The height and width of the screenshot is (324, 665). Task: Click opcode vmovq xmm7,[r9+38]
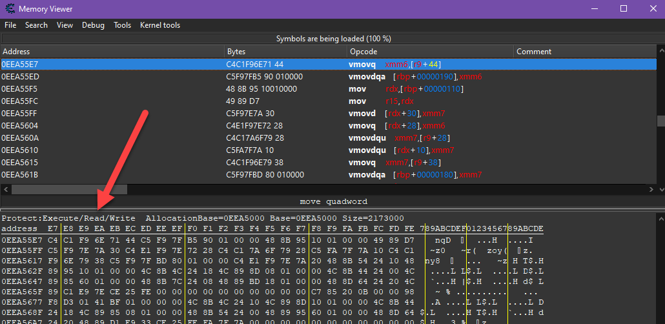(x=395, y=163)
